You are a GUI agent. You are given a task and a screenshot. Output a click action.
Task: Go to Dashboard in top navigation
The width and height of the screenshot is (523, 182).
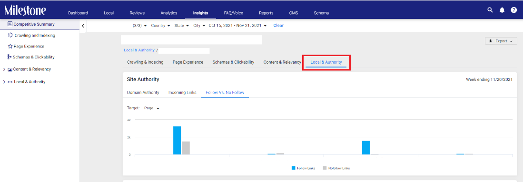[x=78, y=13]
